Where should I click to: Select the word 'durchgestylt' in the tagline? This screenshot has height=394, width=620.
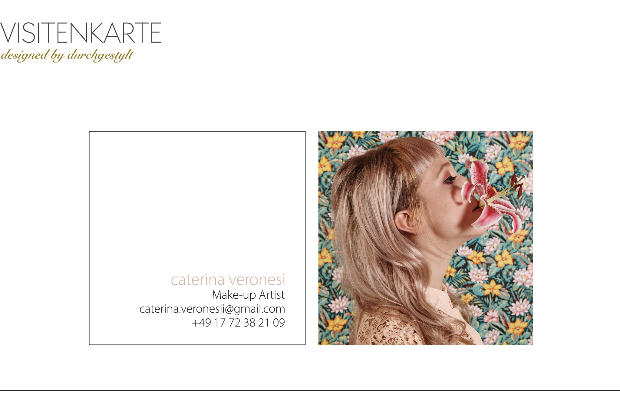tap(100, 55)
